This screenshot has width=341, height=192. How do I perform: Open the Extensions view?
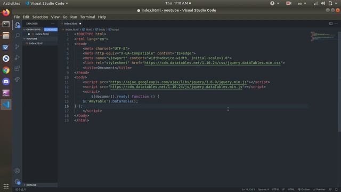pyautogui.click(x=18, y=68)
